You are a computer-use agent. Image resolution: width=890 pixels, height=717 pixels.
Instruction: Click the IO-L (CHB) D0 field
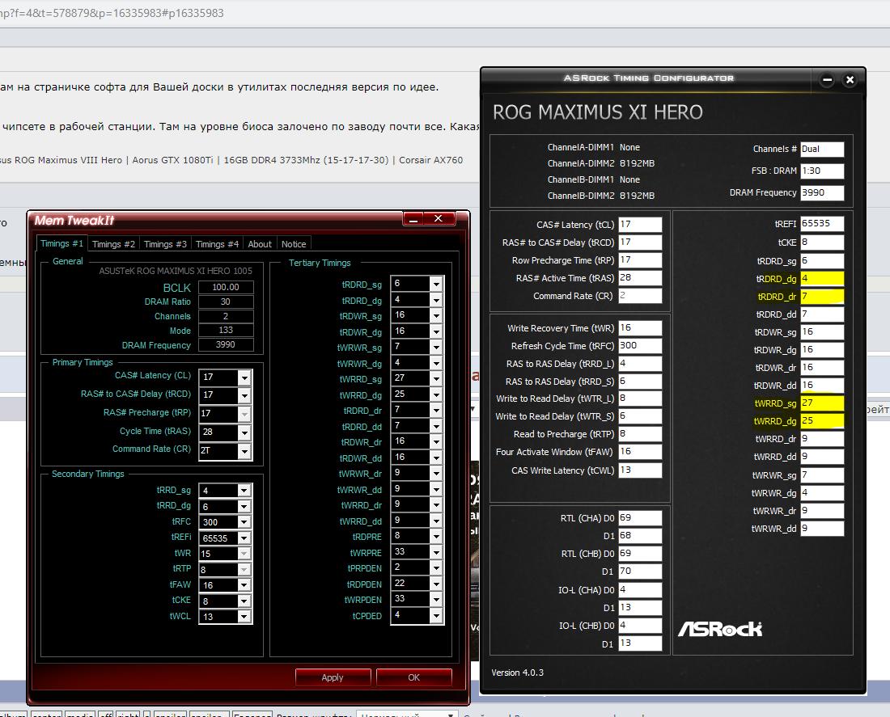tap(640, 625)
